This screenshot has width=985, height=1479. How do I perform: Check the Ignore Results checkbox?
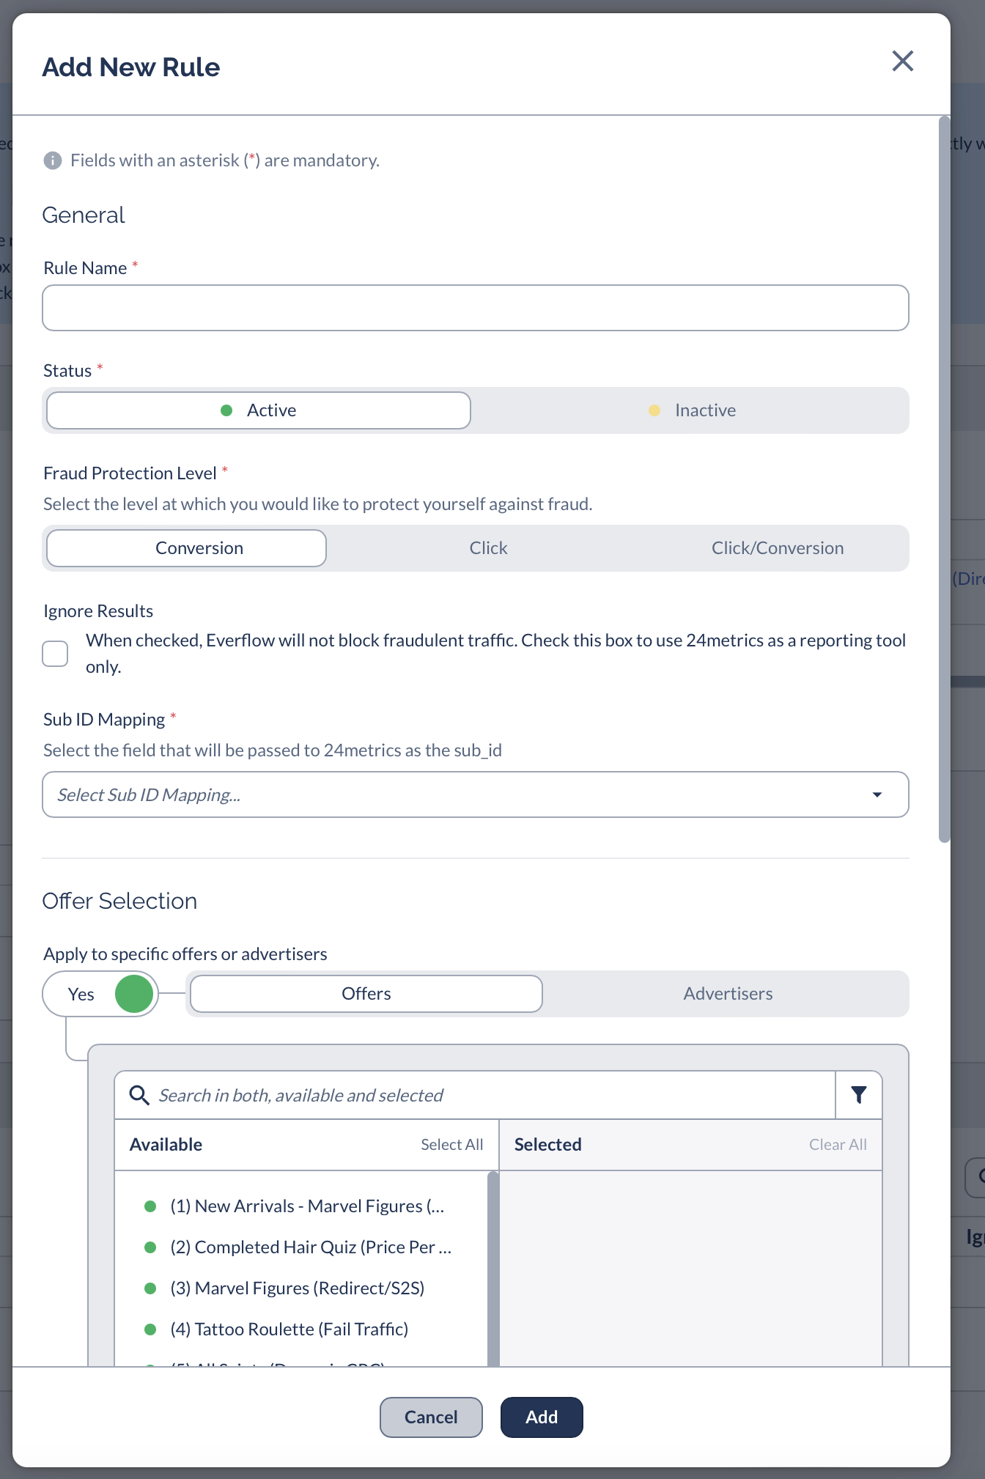tap(55, 654)
